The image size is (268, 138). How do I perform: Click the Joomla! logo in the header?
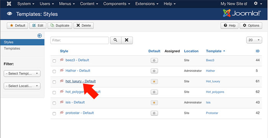242,13
